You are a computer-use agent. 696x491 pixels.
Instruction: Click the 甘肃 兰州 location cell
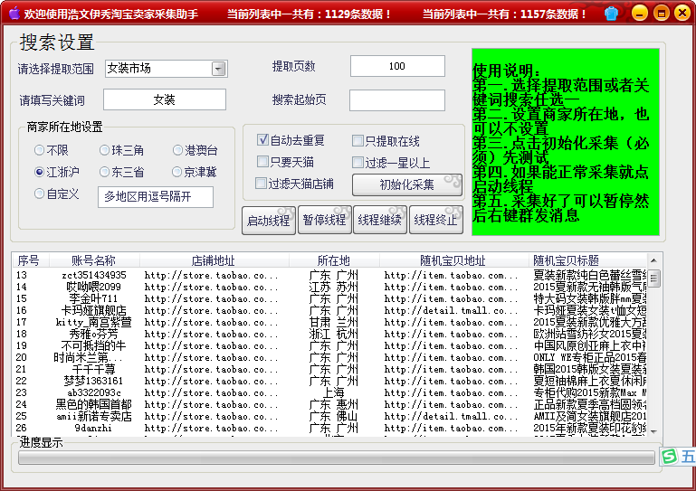coord(334,323)
